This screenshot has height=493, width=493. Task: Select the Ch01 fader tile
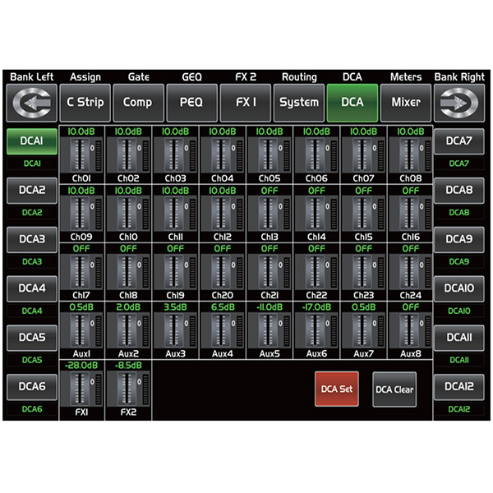pyautogui.click(x=82, y=154)
